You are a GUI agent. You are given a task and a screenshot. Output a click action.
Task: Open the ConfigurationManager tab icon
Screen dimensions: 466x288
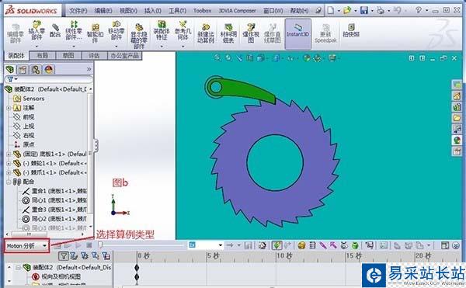tap(36, 69)
